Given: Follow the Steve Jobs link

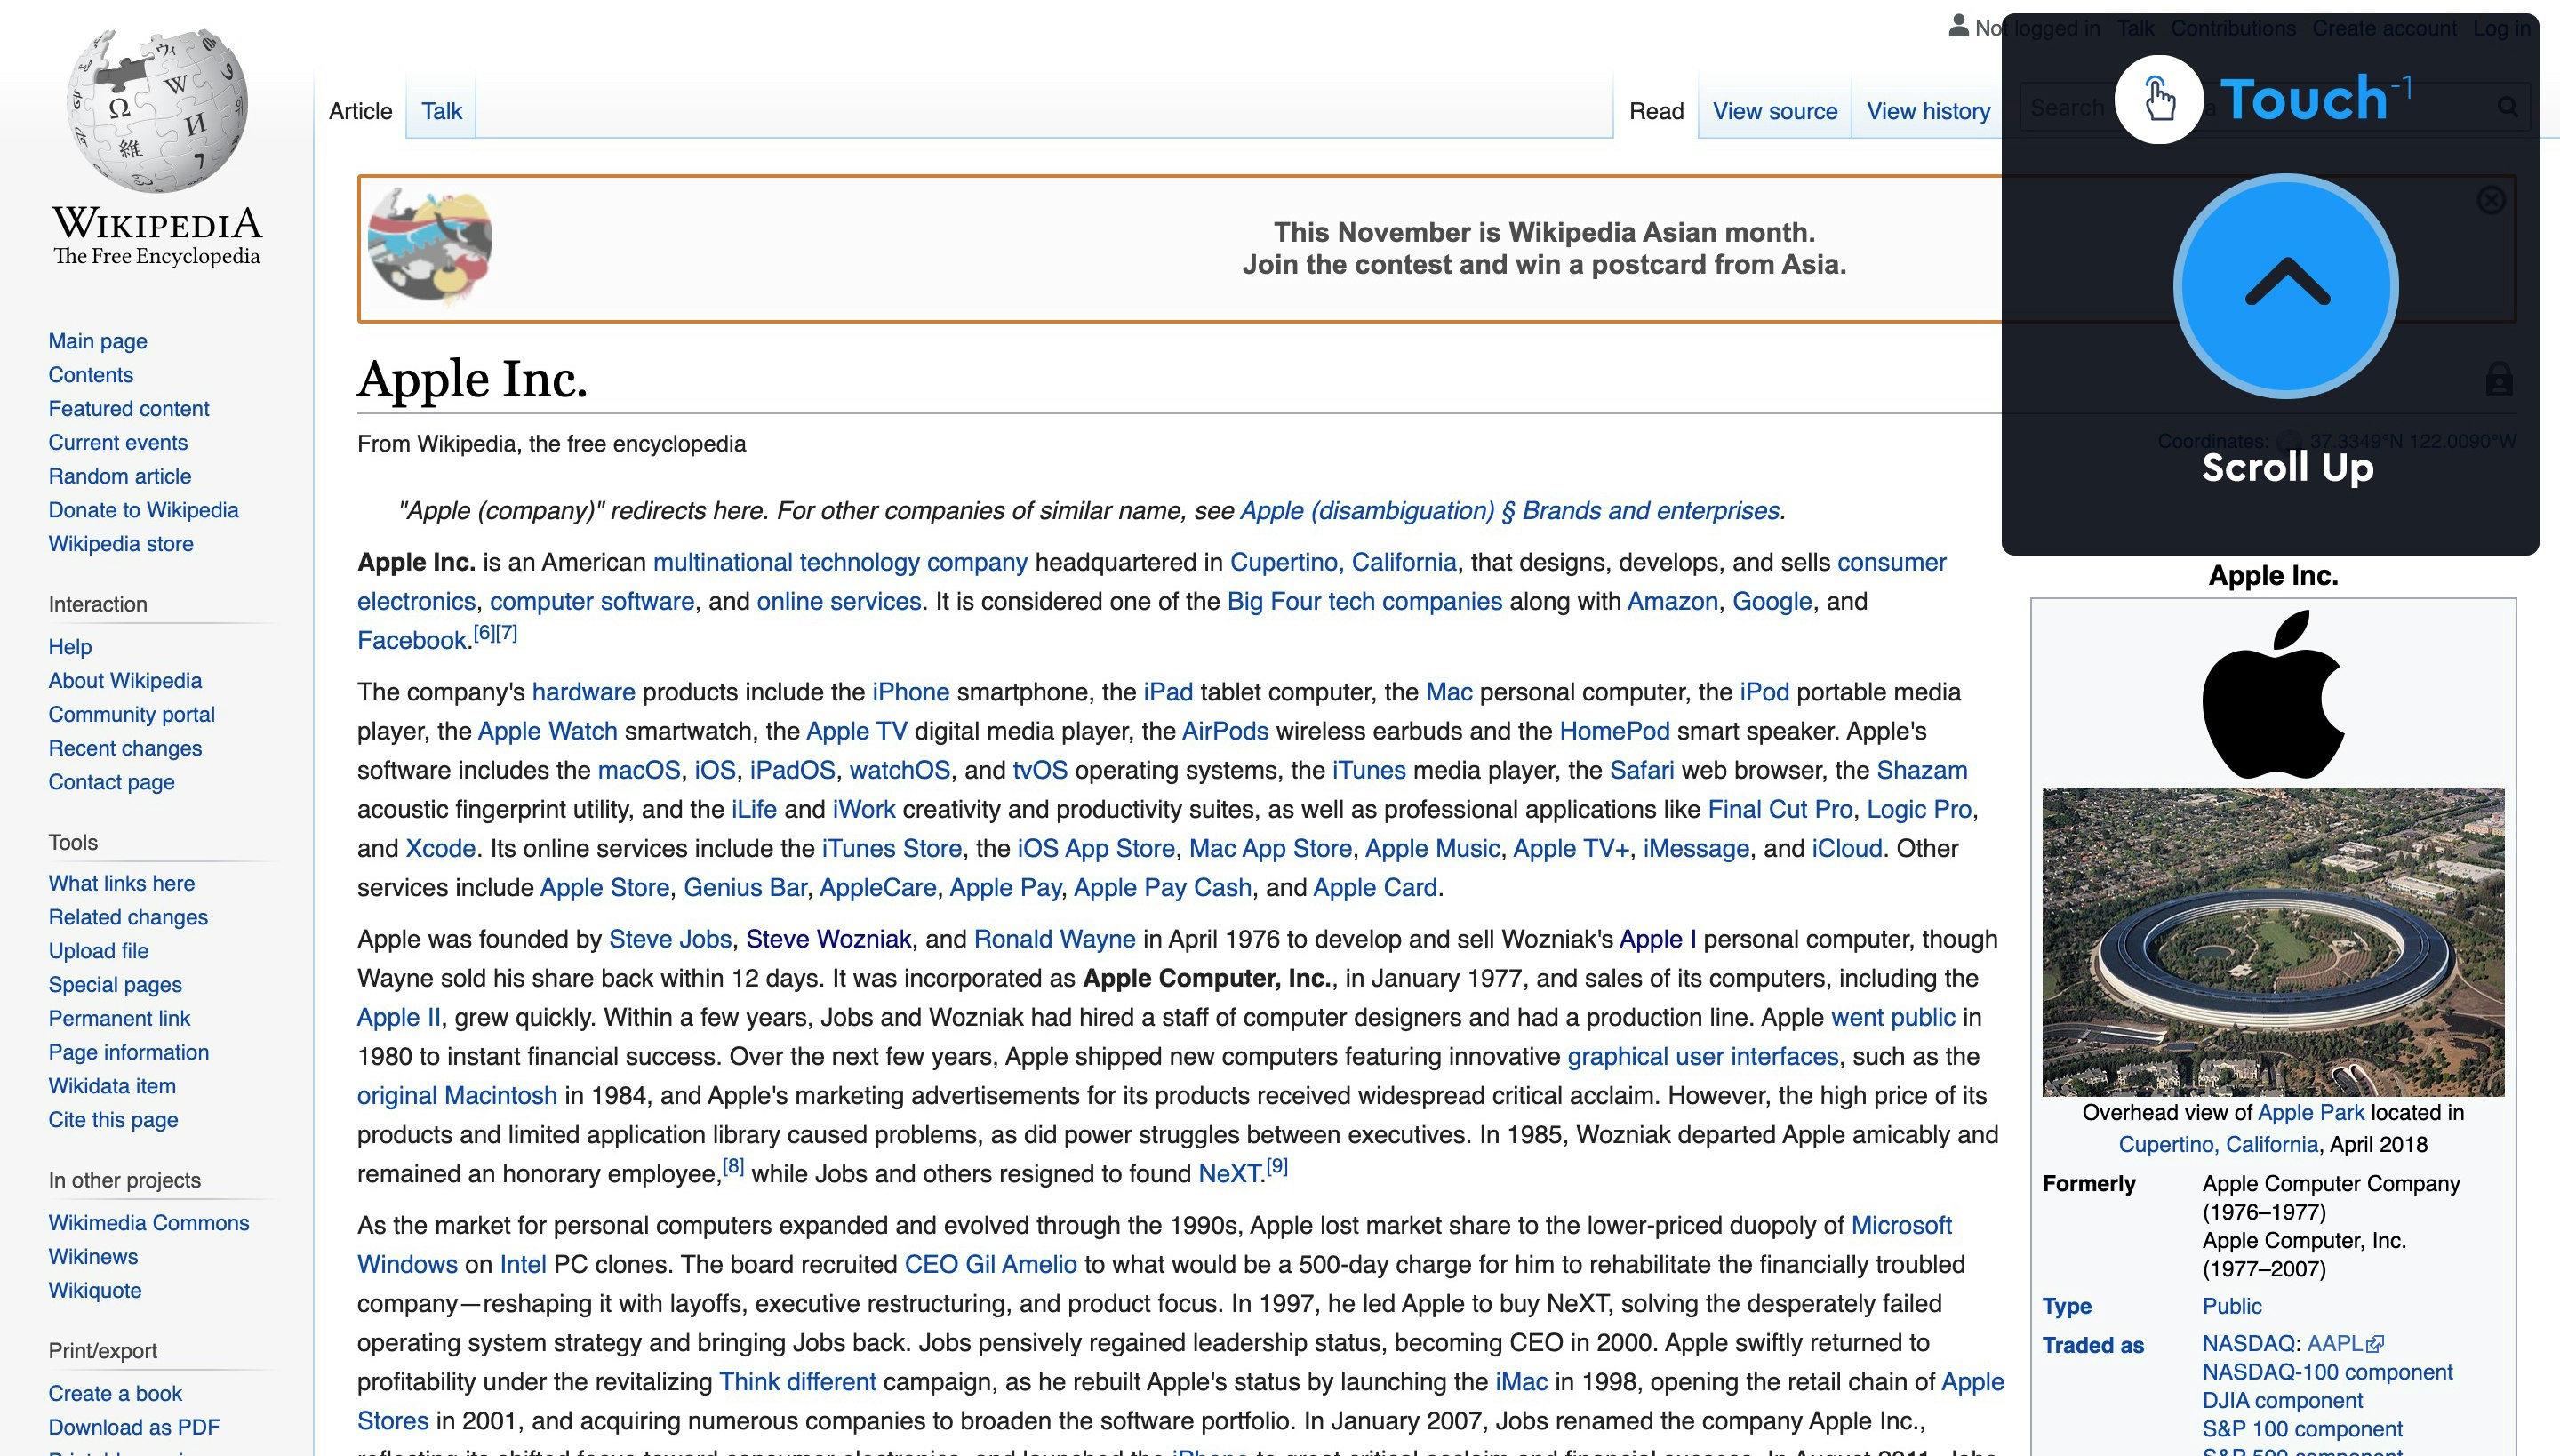Looking at the screenshot, I should [669, 939].
